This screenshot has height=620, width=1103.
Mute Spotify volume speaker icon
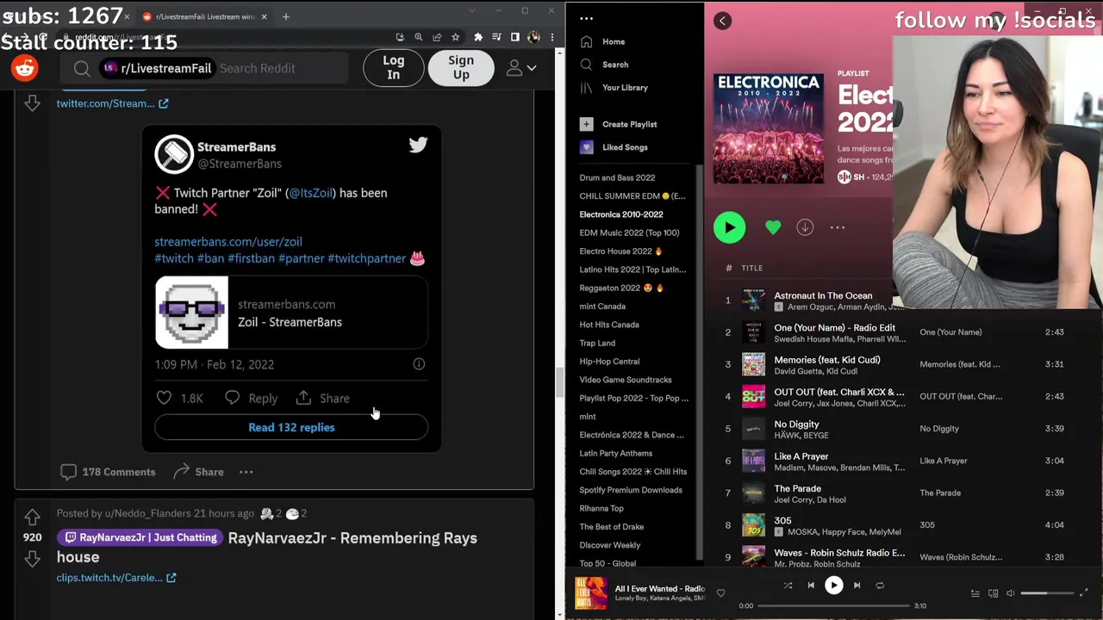(x=1011, y=593)
